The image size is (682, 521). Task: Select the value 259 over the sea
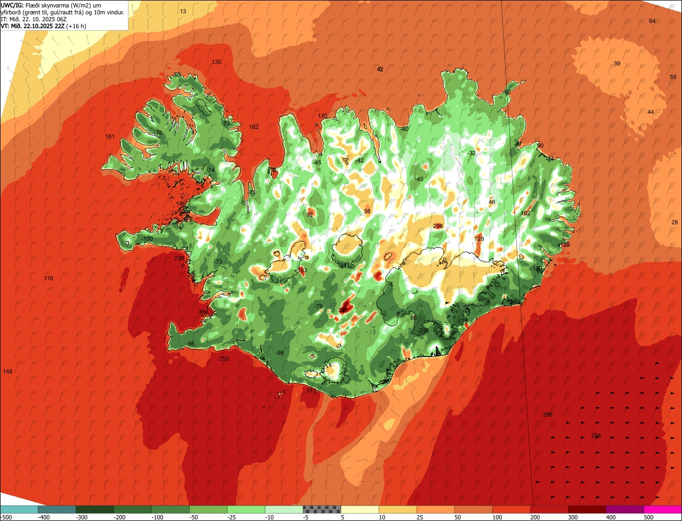pyautogui.click(x=224, y=359)
